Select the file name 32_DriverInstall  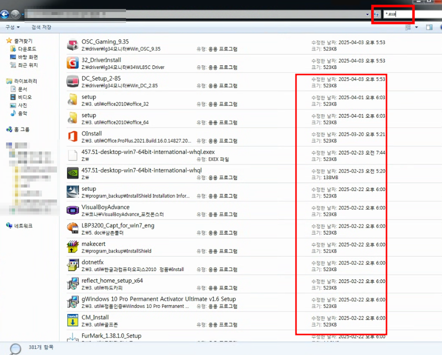(x=101, y=60)
